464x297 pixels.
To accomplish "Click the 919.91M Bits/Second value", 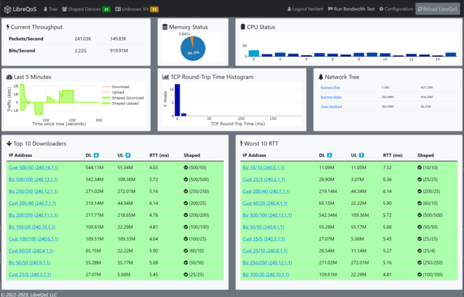I will [x=119, y=50].
